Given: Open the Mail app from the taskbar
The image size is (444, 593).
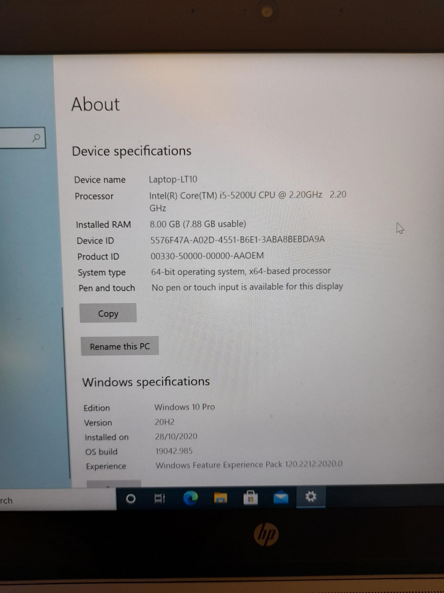Looking at the screenshot, I should (x=281, y=498).
